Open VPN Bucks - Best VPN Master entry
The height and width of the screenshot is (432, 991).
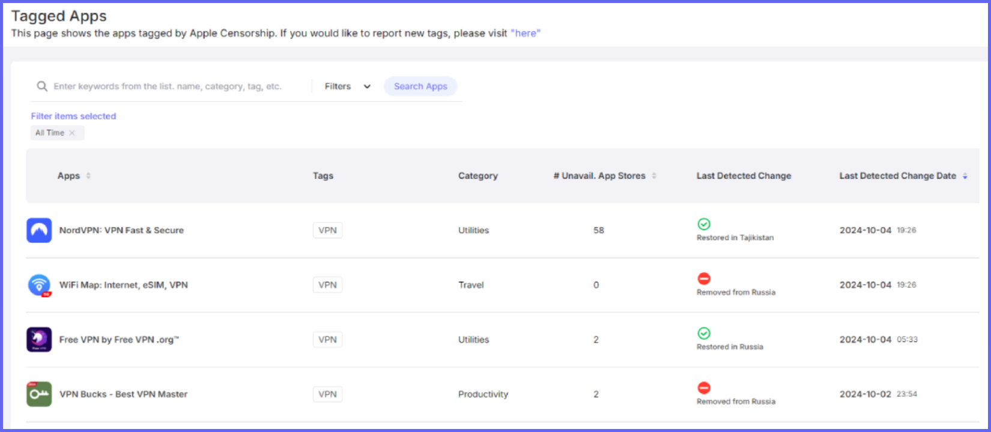pyautogui.click(x=123, y=394)
